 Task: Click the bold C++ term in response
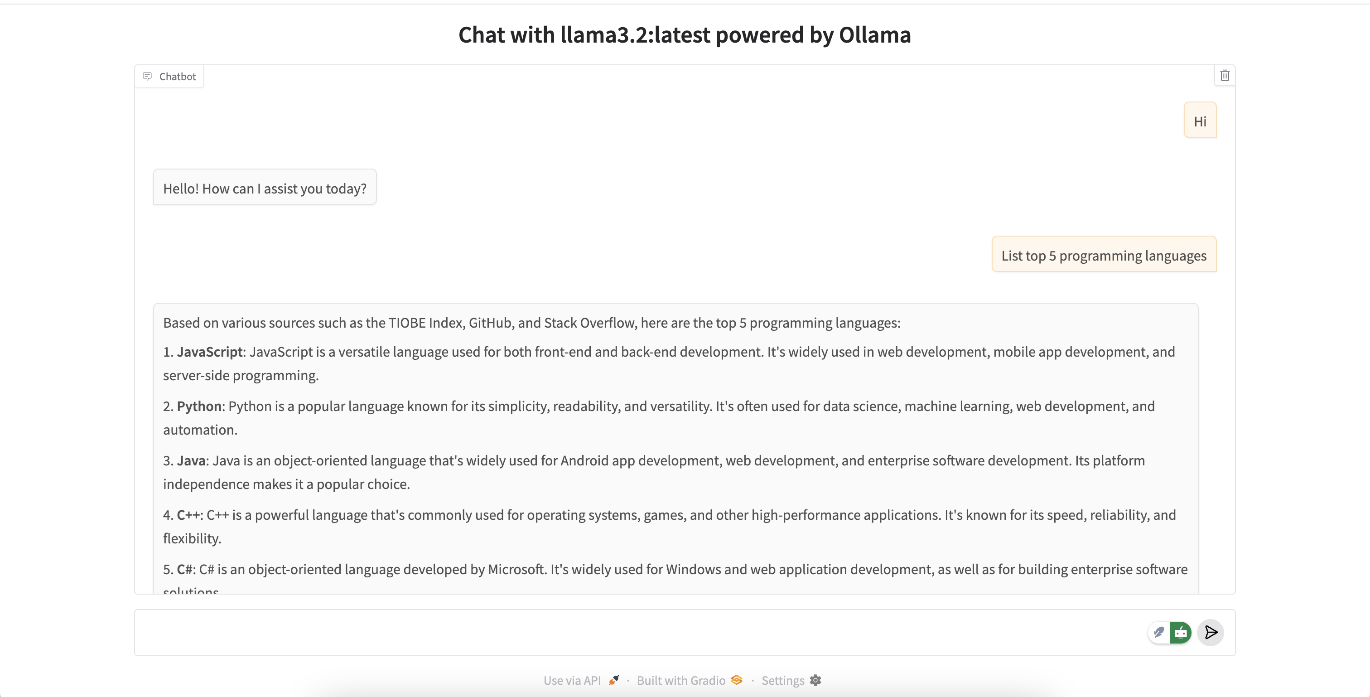coord(188,514)
